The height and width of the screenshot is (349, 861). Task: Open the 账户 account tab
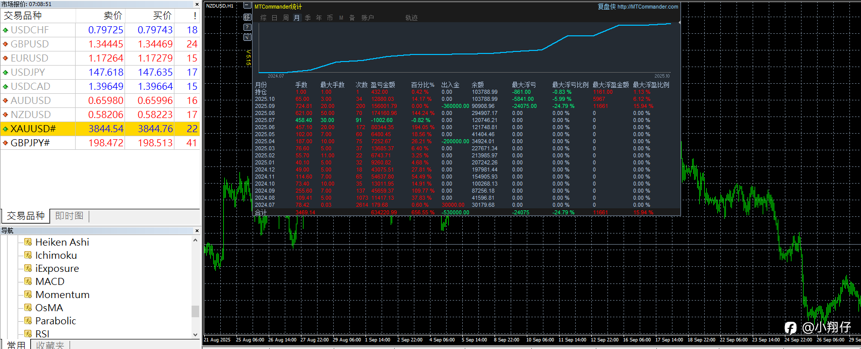(x=367, y=18)
